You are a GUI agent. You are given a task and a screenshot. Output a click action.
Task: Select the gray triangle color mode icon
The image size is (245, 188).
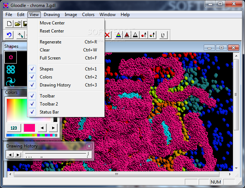135,35
